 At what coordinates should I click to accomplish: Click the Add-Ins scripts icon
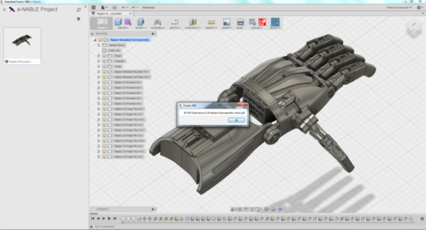252,22
